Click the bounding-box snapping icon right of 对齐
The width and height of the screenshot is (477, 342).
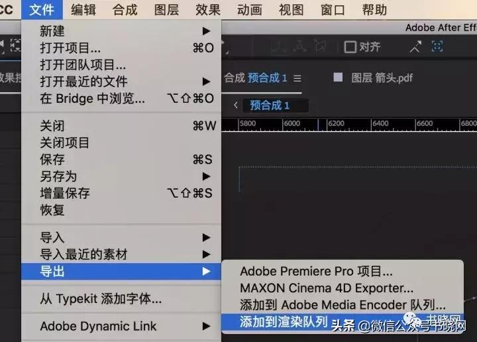(437, 46)
